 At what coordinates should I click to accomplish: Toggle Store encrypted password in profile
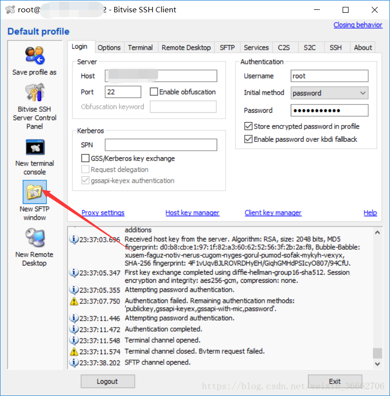click(x=248, y=126)
